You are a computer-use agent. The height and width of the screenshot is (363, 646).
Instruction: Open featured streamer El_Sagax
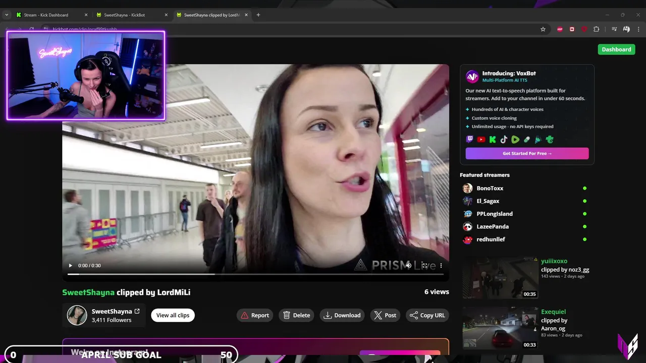point(488,201)
